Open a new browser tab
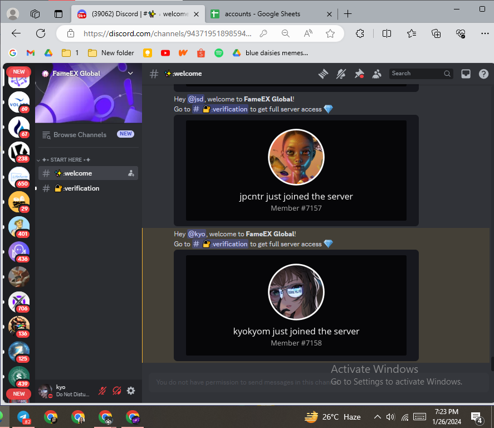Image resolution: width=494 pixels, height=428 pixels. 348,14
